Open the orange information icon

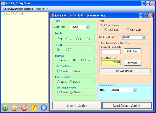(x=34, y=108)
